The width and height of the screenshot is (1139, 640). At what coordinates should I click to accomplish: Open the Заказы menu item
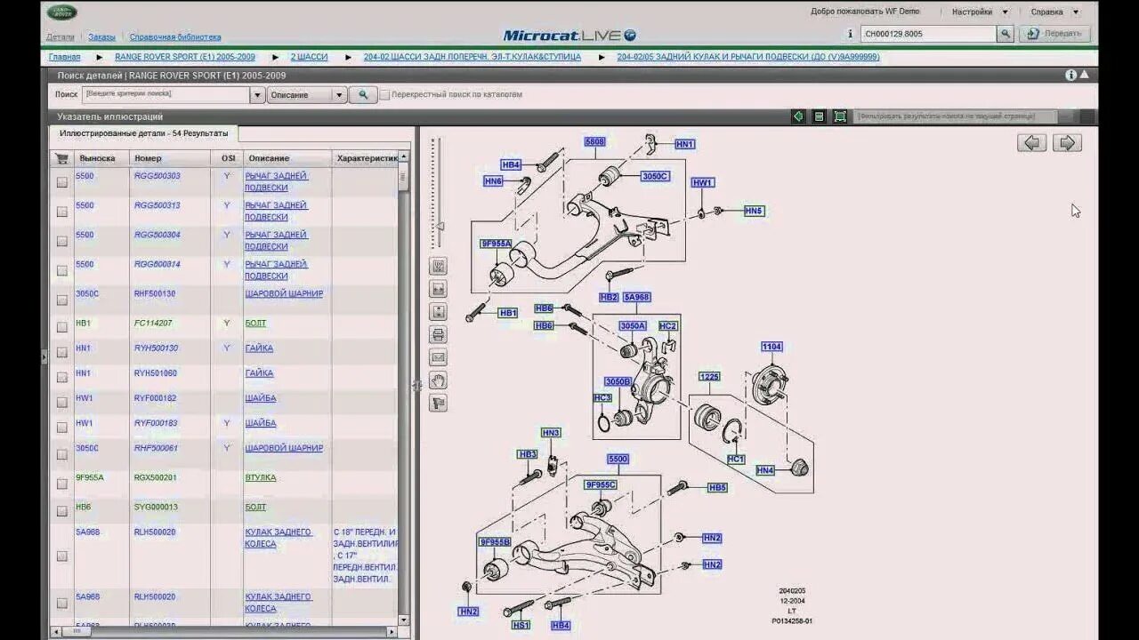(101, 37)
